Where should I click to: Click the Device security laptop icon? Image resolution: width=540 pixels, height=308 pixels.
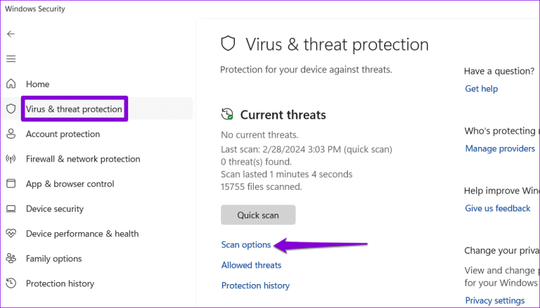(11, 209)
